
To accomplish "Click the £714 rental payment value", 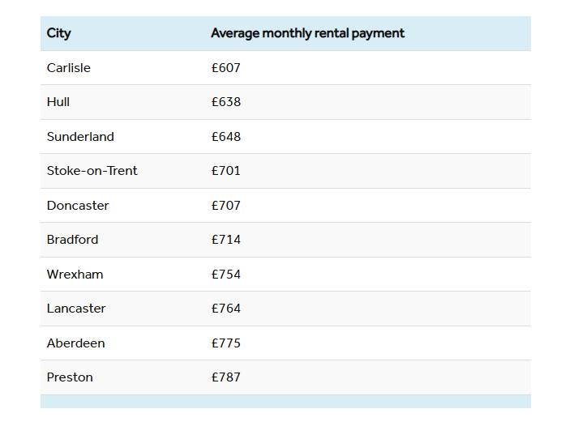I will pyautogui.click(x=226, y=240).
